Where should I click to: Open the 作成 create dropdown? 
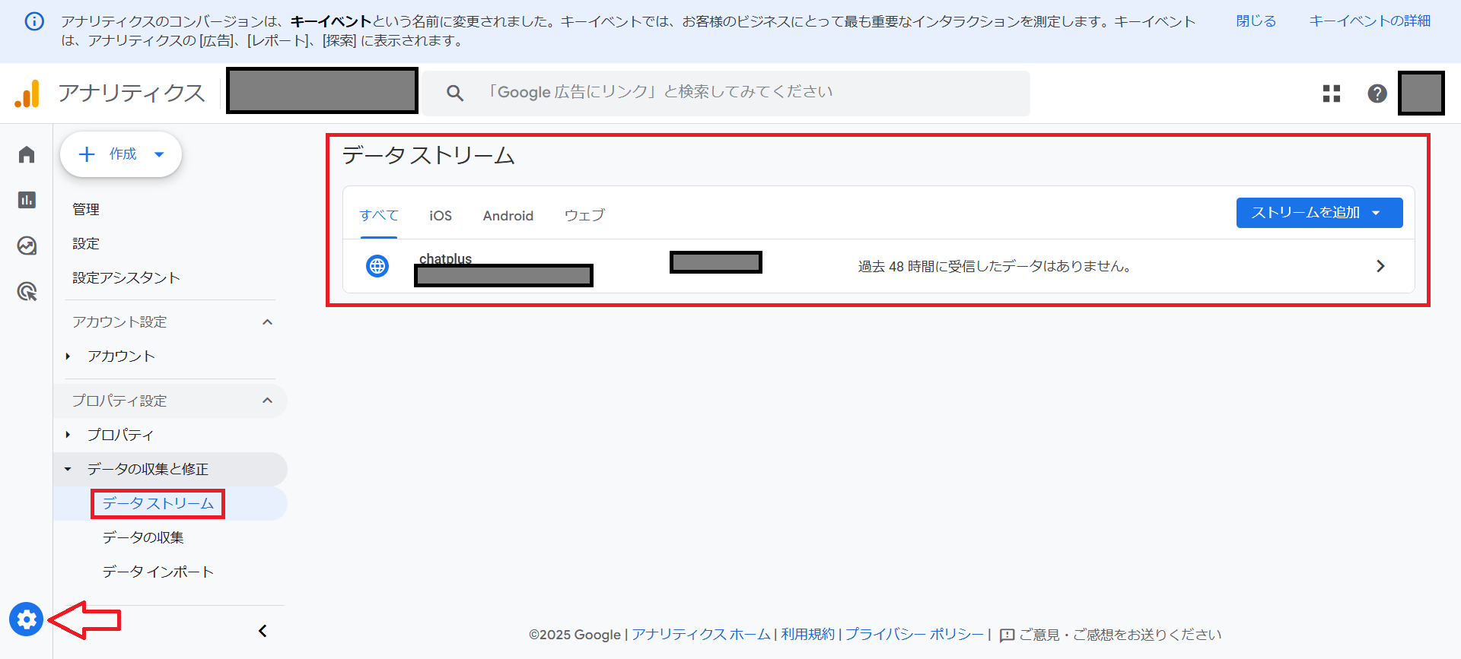[121, 154]
